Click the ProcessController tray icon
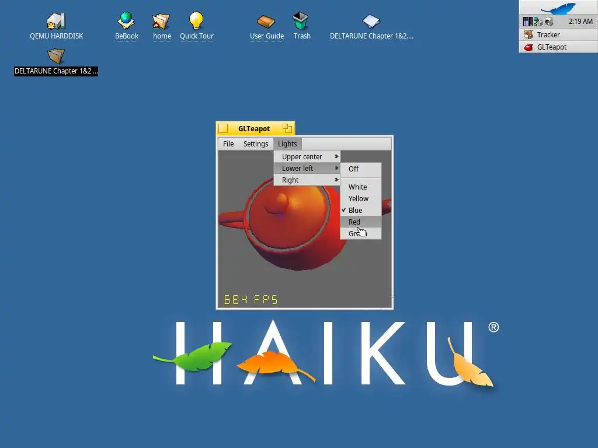 527,22
